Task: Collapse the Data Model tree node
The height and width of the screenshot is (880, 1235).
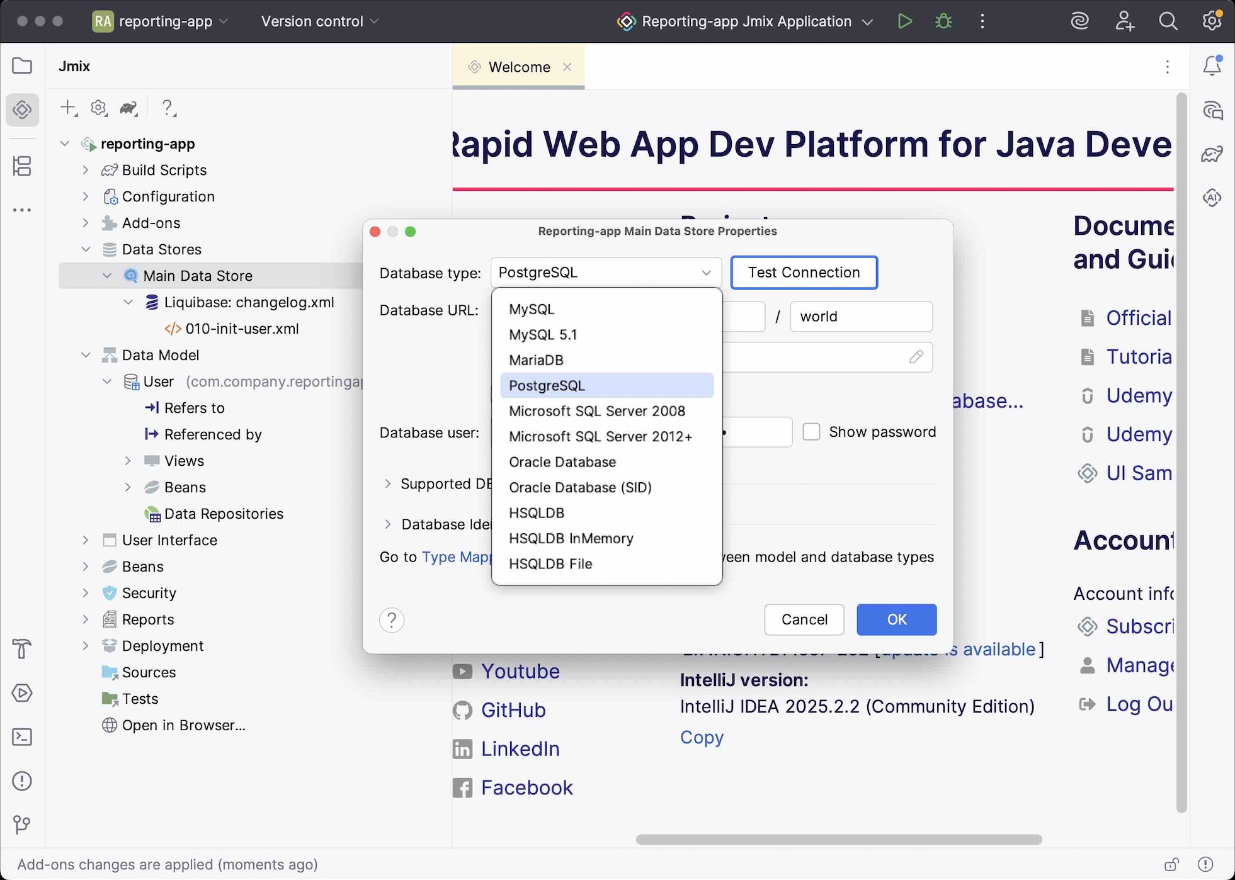Action: pos(86,355)
